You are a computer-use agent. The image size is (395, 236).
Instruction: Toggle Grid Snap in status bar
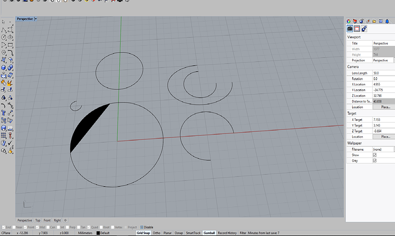pos(143,233)
